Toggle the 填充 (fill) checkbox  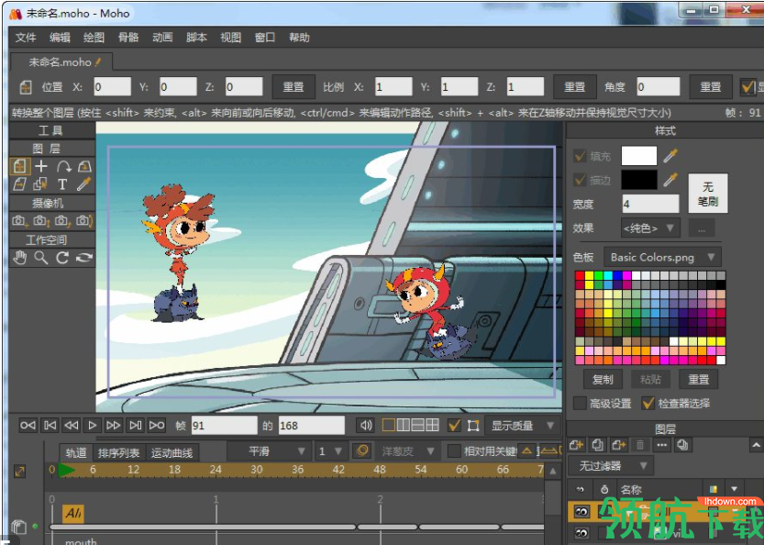(580, 156)
